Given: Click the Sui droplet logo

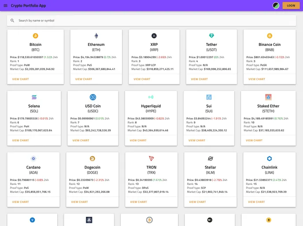Looking at the screenshot, I should [209, 97].
